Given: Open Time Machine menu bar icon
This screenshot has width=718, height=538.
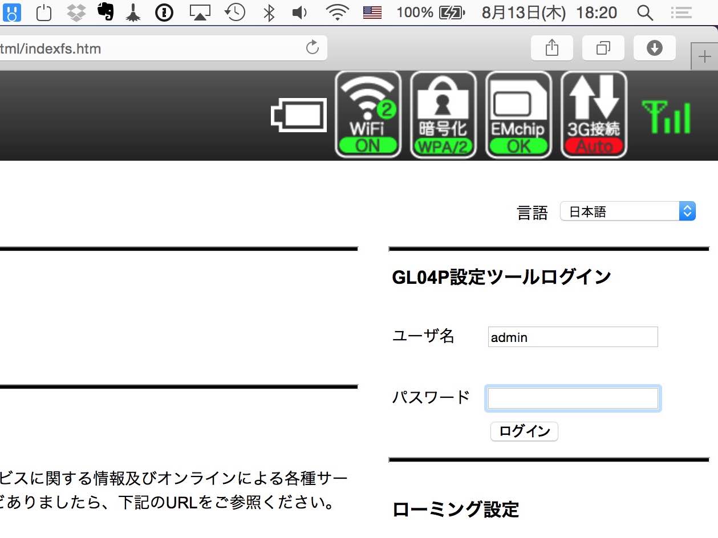Looking at the screenshot, I should (x=235, y=12).
